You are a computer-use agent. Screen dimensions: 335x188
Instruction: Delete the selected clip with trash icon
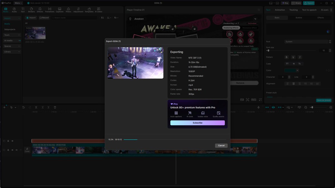(55, 107)
